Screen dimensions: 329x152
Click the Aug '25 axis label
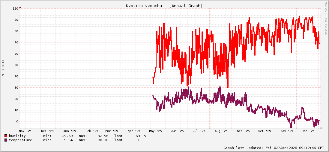click(x=221, y=131)
